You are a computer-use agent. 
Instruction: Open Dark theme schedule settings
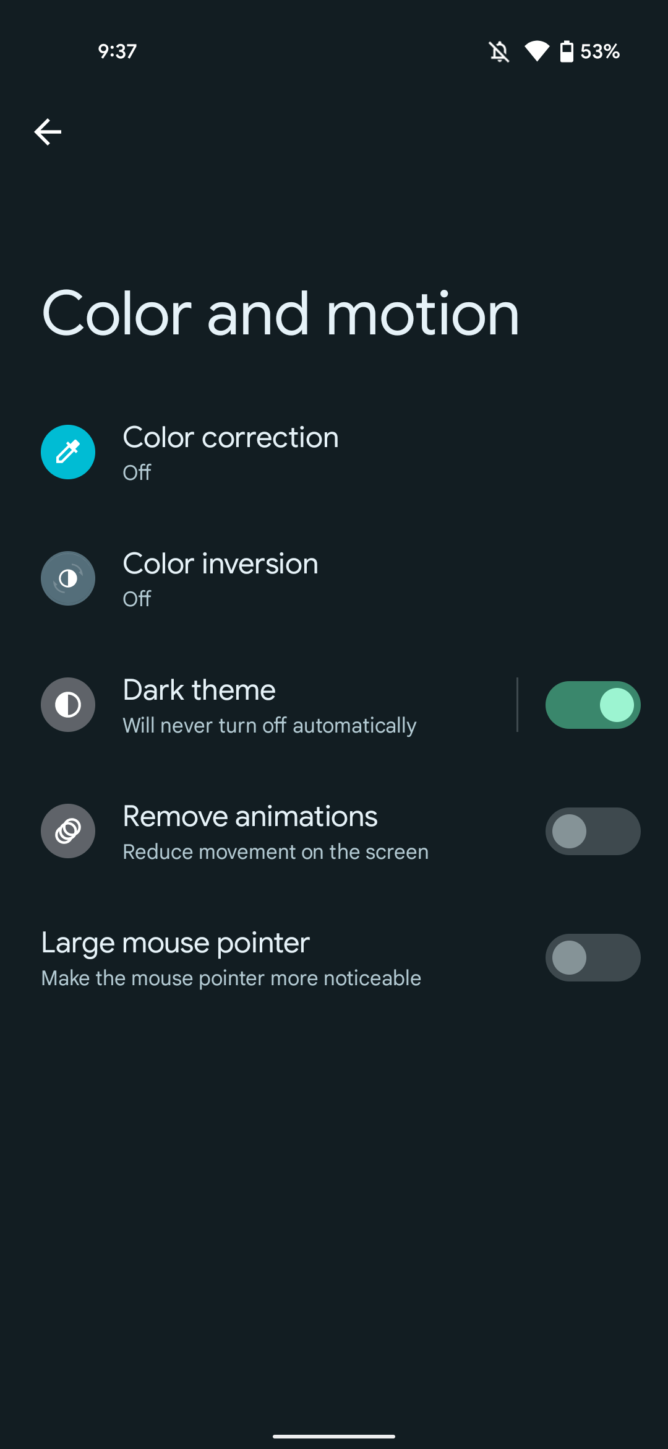(x=259, y=705)
